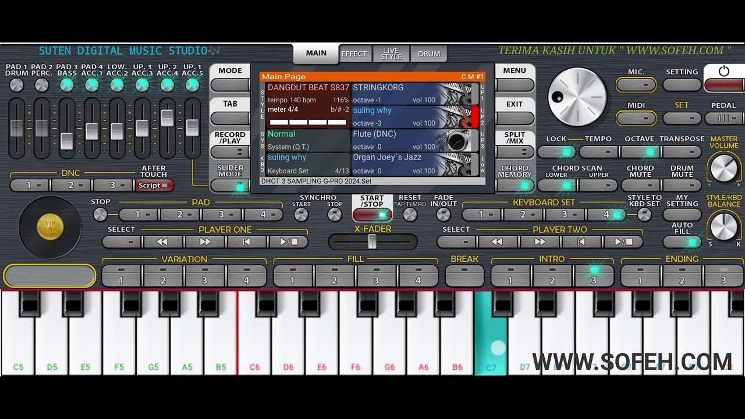Toggle the PAD 3 BASS knob

[x=67, y=85]
